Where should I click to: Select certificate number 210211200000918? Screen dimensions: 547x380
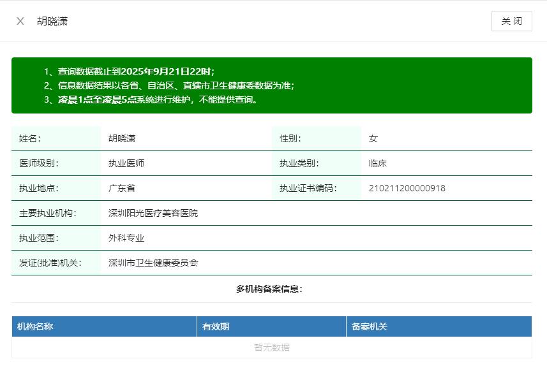click(407, 188)
